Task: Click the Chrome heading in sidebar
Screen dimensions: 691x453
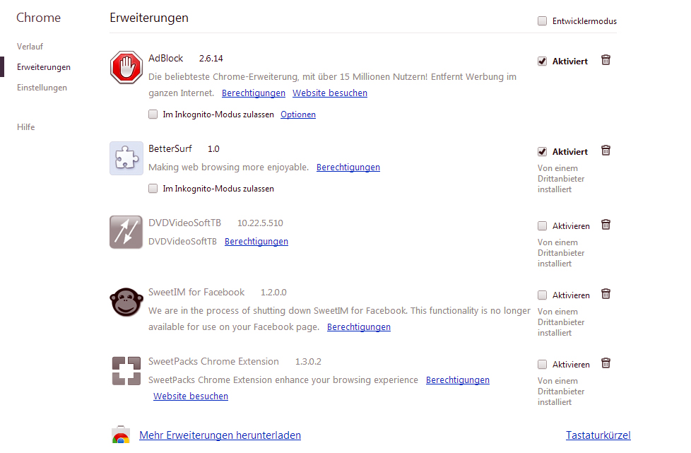Action: (38, 18)
